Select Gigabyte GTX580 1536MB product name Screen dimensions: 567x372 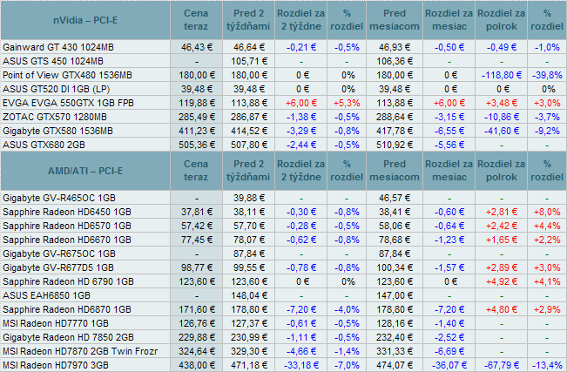tap(57, 131)
